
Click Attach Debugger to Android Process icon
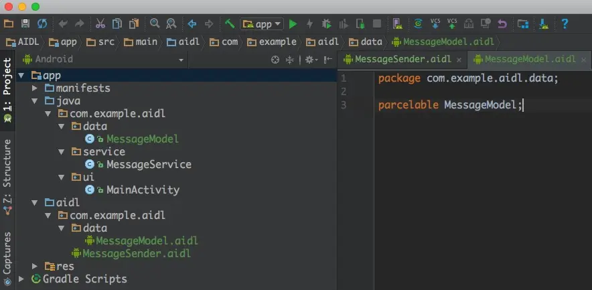tap(360, 24)
